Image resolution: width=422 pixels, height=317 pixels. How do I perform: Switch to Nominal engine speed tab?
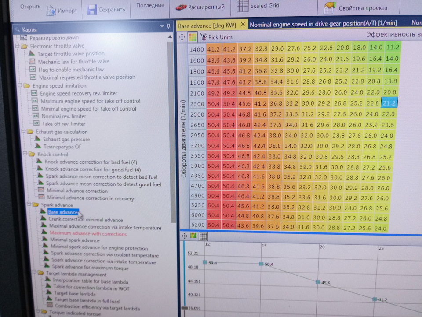pos(323,24)
